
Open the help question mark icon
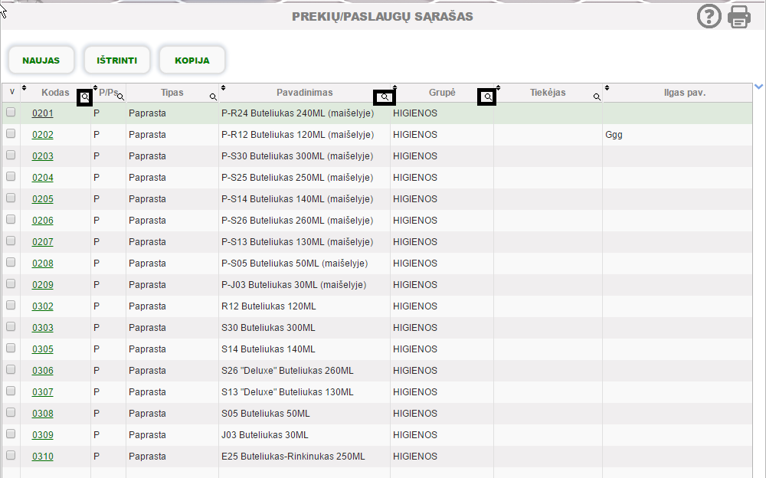(709, 16)
